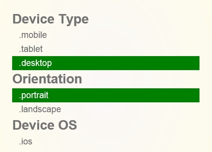Tap the .portrait text label
This screenshot has height=152, width=212.
34,96
